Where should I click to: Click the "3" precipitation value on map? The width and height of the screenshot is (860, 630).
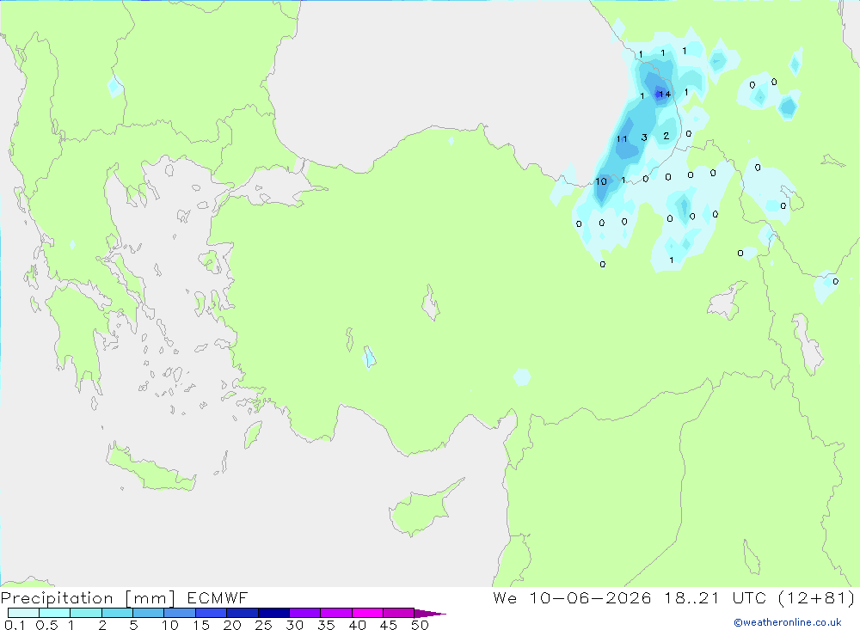coord(644,138)
